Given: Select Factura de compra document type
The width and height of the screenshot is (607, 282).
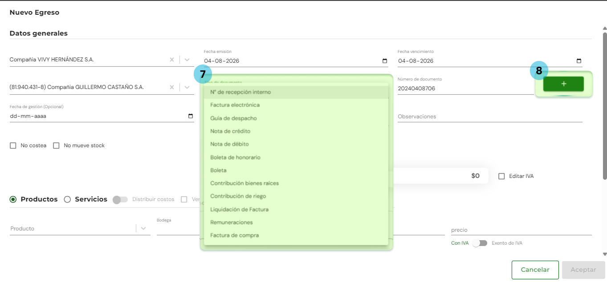Looking at the screenshot, I should click(x=296, y=235).
